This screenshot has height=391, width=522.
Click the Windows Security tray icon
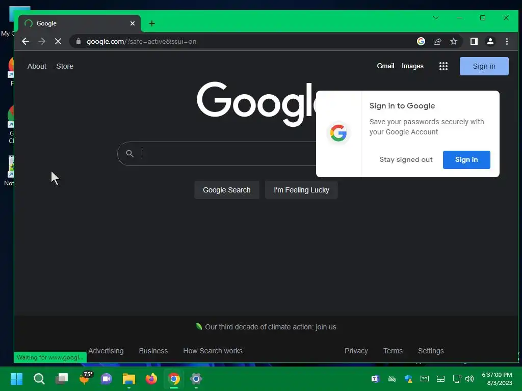408,379
